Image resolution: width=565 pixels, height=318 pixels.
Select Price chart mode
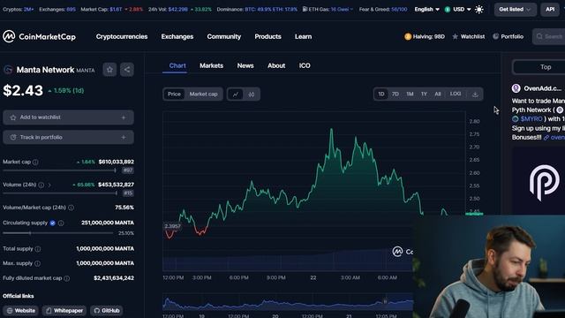[174, 95]
